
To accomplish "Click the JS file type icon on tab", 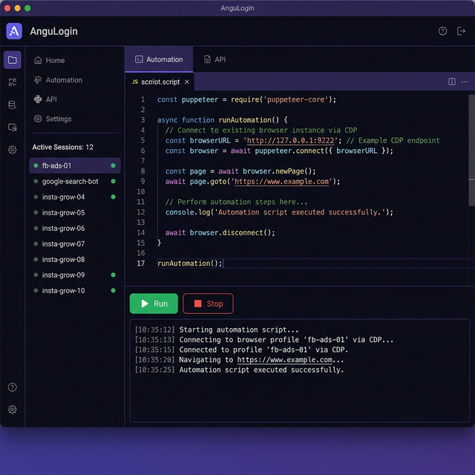I will pyautogui.click(x=135, y=82).
